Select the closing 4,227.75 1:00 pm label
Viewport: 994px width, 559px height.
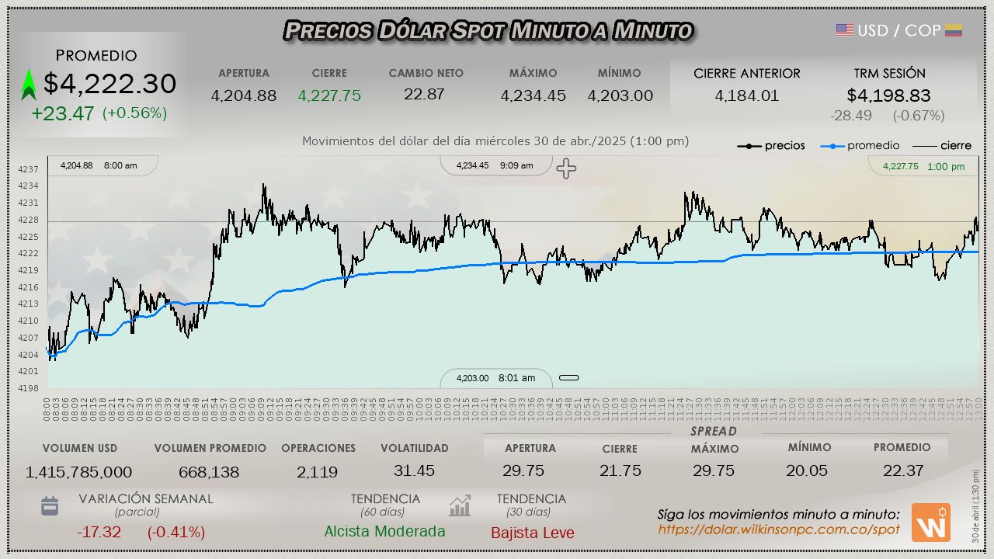click(x=923, y=166)
